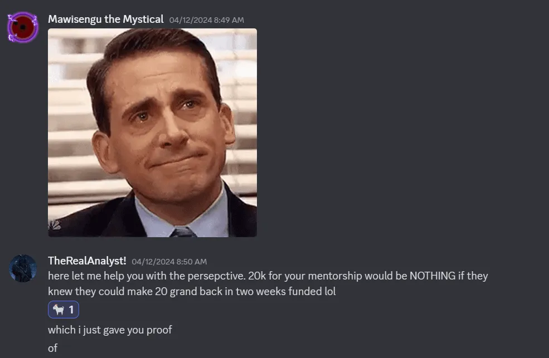This screenshot has width=549, height=358.
Task: Open username Mawisengu the Mystical
Action: pos(106,19)
